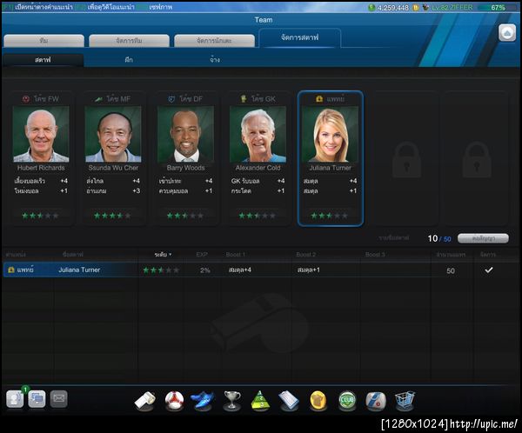Click the second locked staff slot
This screenshot has width=522, height=433.
click(477, 158)
